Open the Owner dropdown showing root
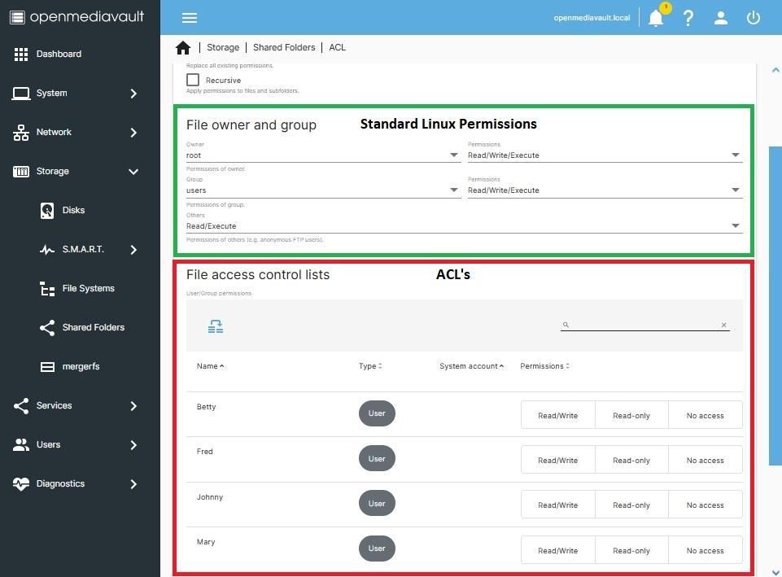 pyautogui.click(x=323, y=155)
